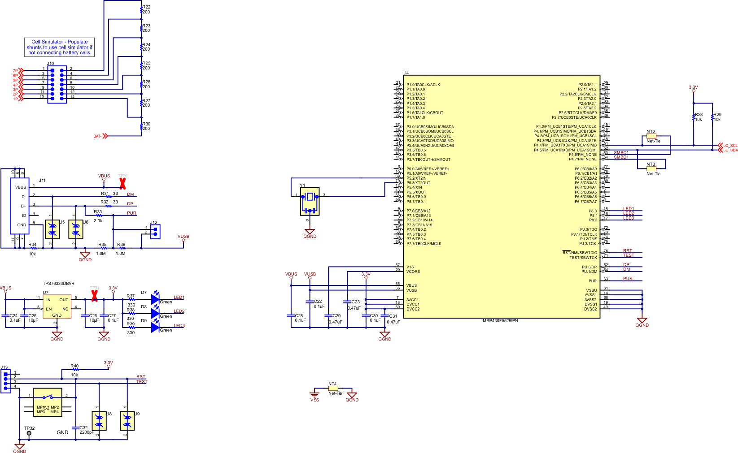Click the USB connector J11 symbol
Image resolution: width=738 pixels, height=453 pixels.
click(19, 206)
